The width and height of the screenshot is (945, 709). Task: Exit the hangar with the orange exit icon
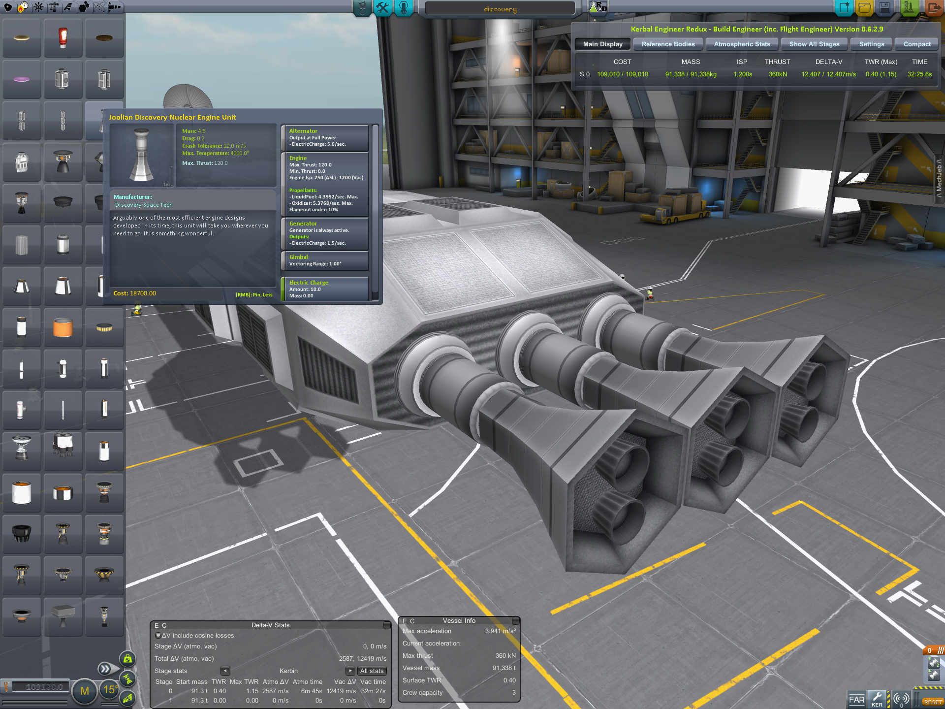point(933,8)
